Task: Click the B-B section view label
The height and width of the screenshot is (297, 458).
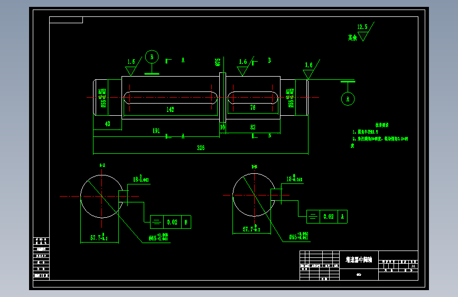Action: [254, 166]
